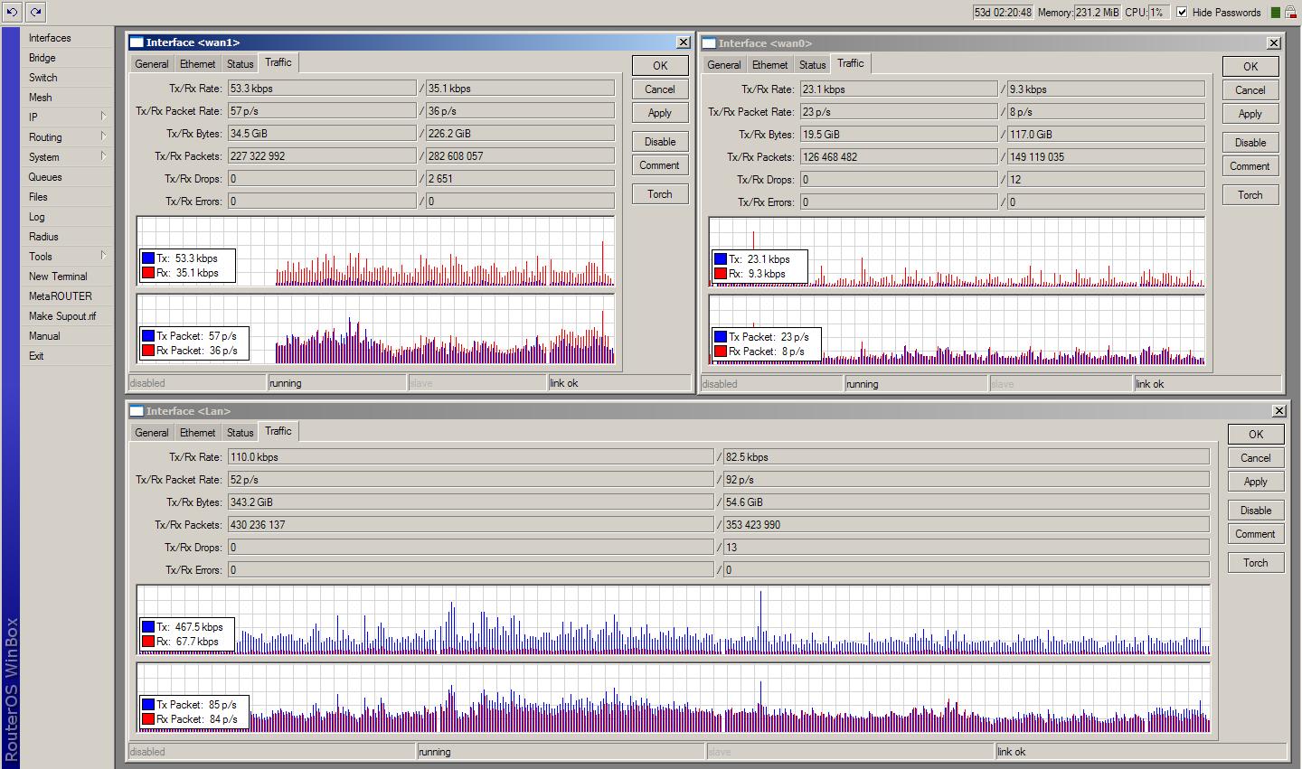Uncheck the Hide Passwords checkbox
1302x769 pixels.
pyautogui.click(x=1182, y=12)
